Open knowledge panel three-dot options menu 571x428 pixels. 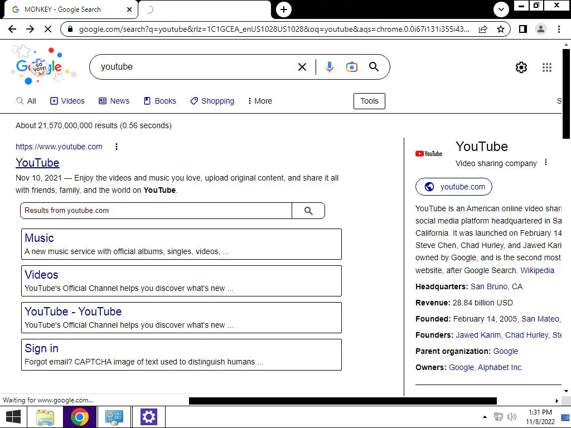545,162
